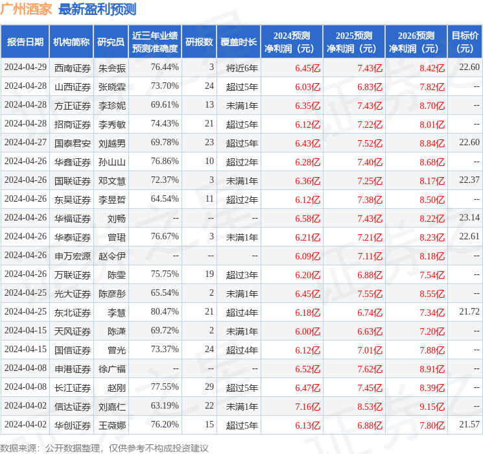Click target price 23.14
This screenshot has width=483, height=454.
coord(469,218)
